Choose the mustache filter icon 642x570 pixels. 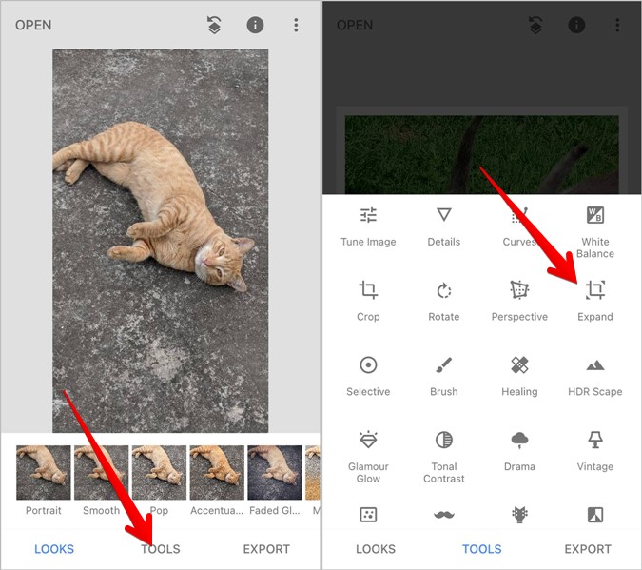(444, 514)
